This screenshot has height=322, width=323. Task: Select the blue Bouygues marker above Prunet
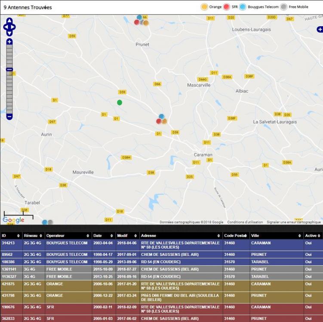pos(139,17)
